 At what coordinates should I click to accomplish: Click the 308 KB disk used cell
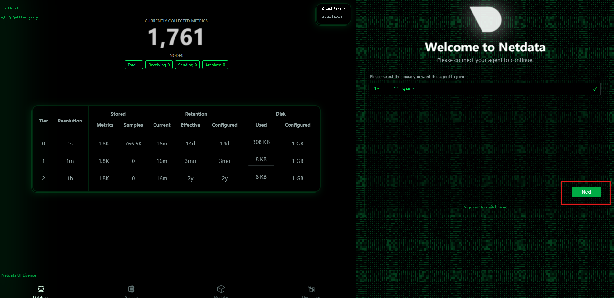pyautogui.click(x=261, y=142)
